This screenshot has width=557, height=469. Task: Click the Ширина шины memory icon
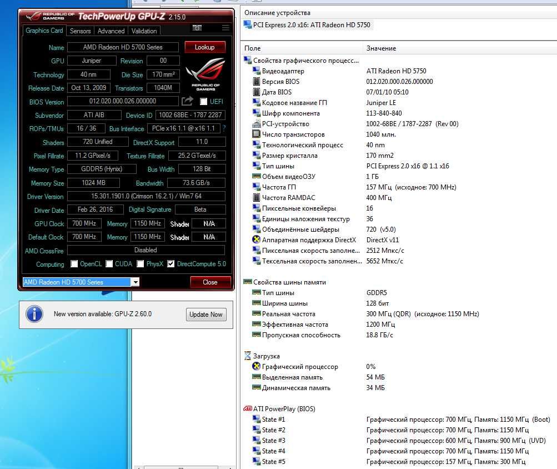[256, 303]
